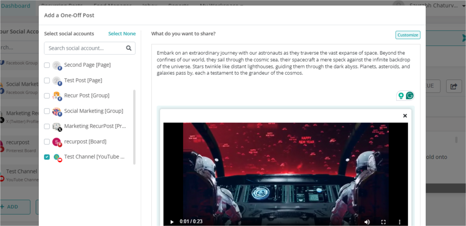Check the Recur Post [Group] checkbox
This screenshot has width=466, height=226.
coord(47,96)
